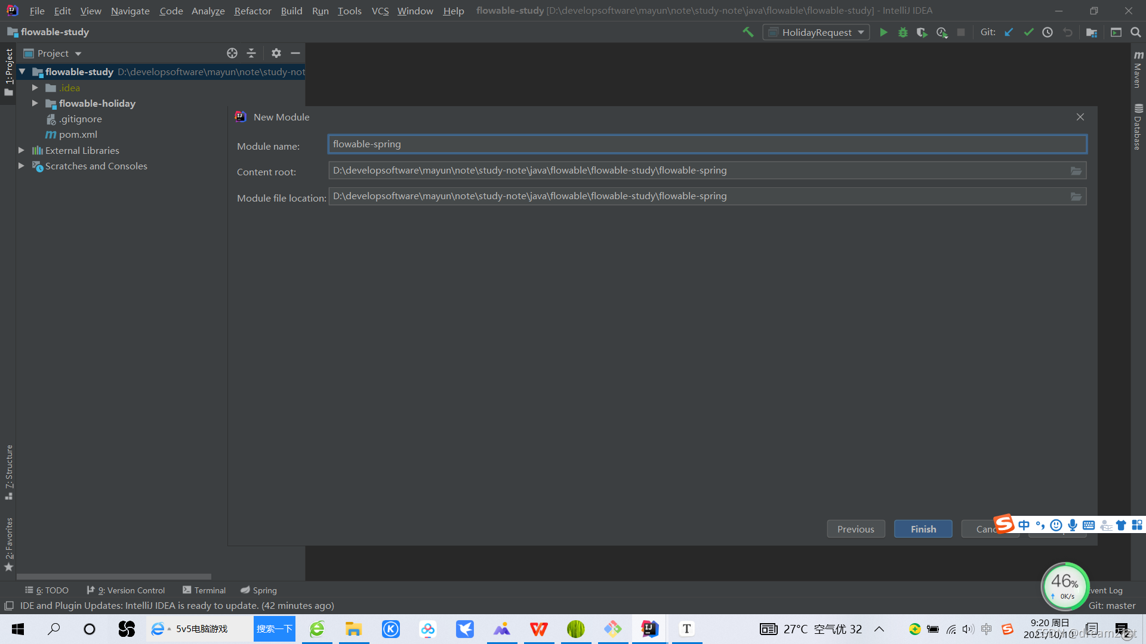Select opened file in Project view crosshair
This screenshot has width=1146, height=644.
232,53
